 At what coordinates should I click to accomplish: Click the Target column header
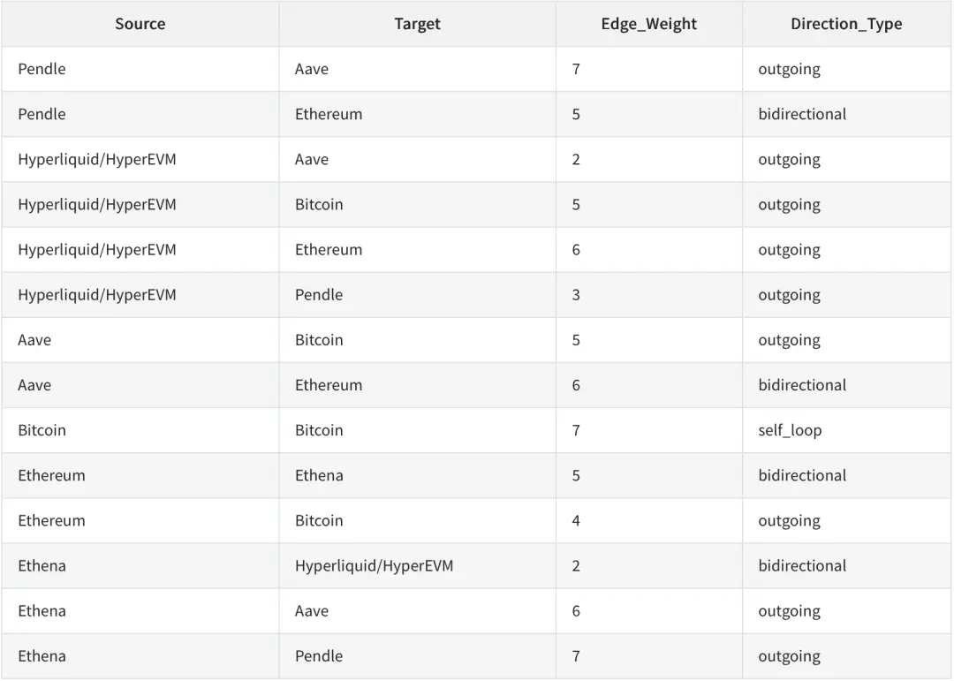click(417, 24)
